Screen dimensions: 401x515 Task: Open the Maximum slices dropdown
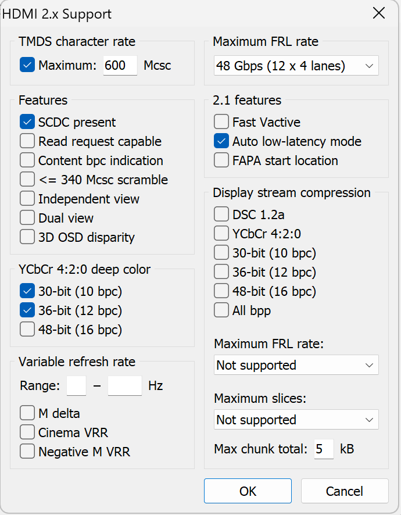click(296, 420)
